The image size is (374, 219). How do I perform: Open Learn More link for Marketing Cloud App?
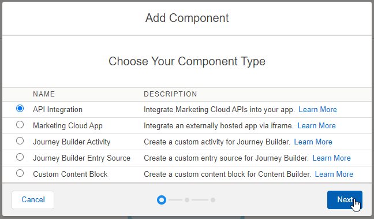(x=316, y=125)
